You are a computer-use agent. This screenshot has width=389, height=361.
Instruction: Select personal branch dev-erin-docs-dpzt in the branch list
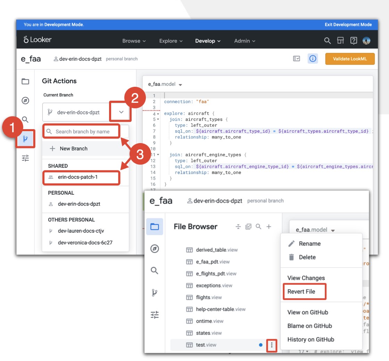click(x=85, y=204)
